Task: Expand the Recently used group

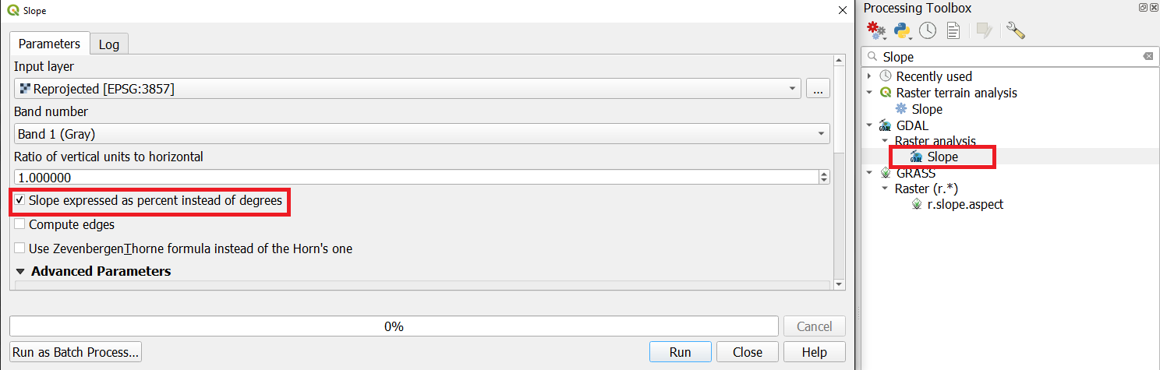Action: point(870,76)
